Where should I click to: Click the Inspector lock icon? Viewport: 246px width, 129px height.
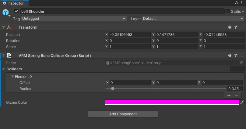pyautogui.click(x=237, y=3)
